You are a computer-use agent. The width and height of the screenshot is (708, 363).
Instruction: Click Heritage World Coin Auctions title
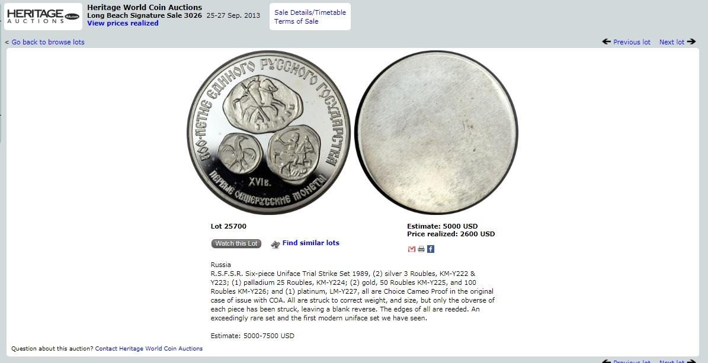pos(145,7)
